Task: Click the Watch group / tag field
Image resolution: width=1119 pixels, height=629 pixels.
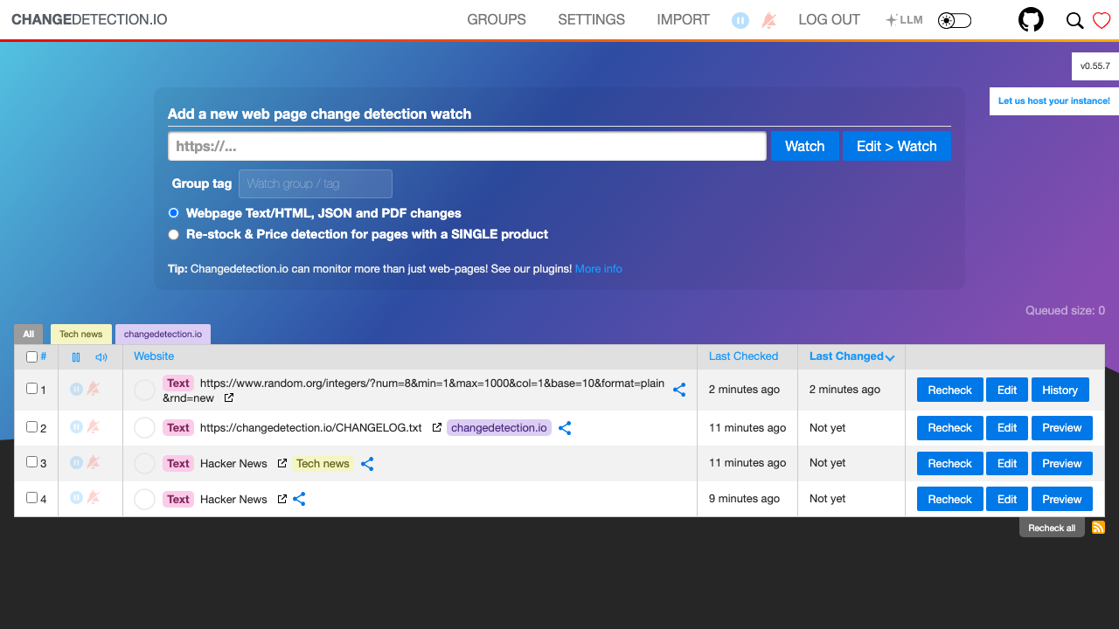Action: click(x=316, y=183)
